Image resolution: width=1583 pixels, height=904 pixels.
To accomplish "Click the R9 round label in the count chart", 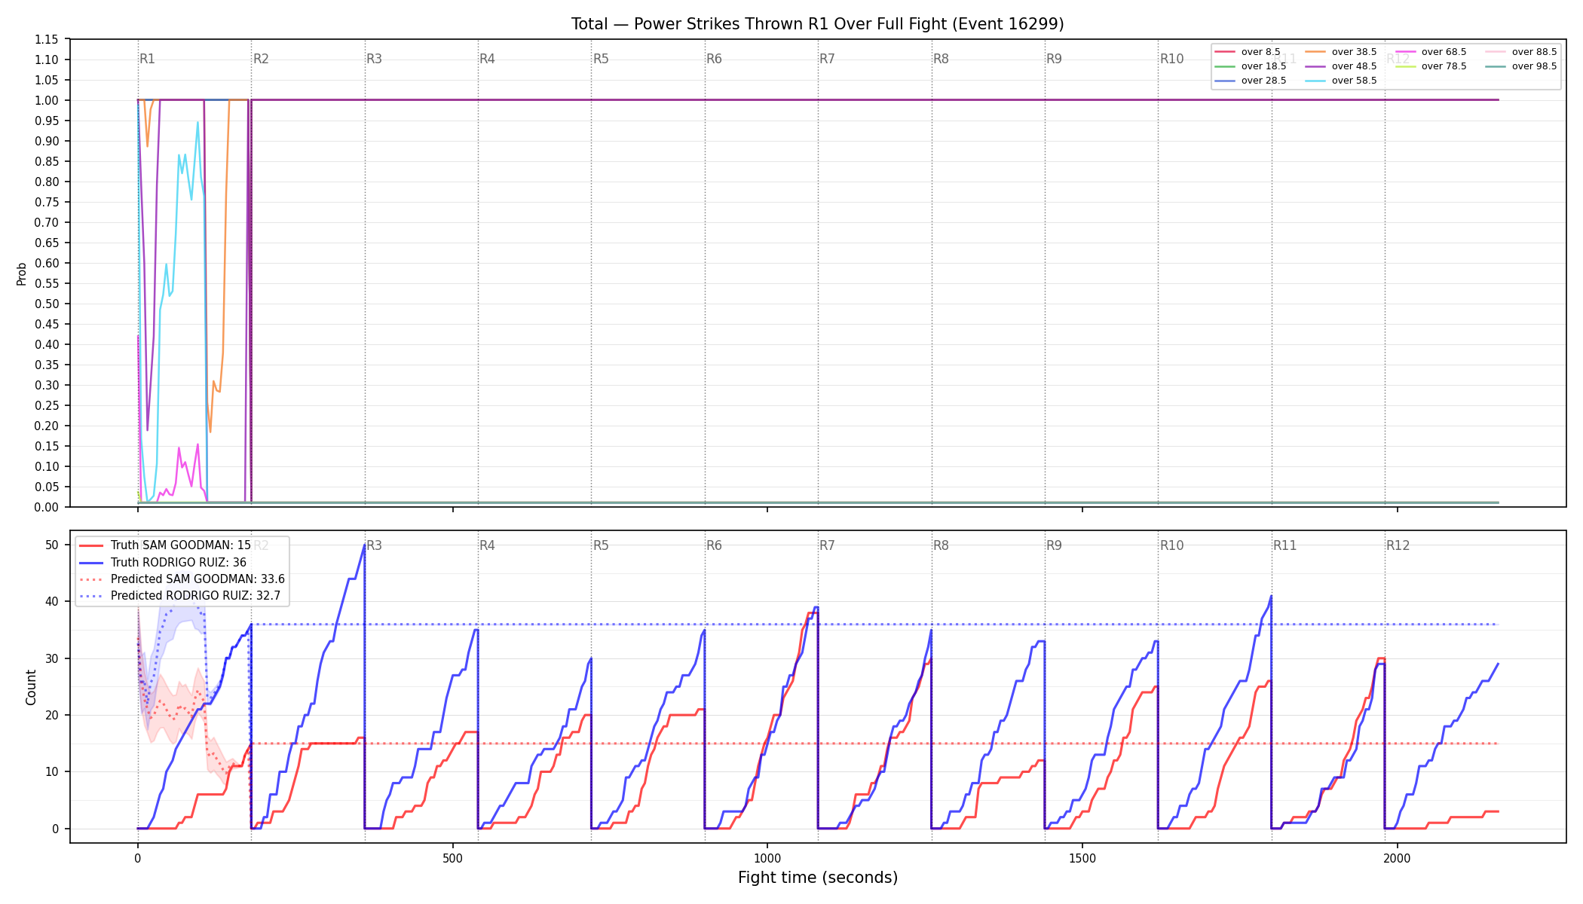I will (x=1054, y=545).
